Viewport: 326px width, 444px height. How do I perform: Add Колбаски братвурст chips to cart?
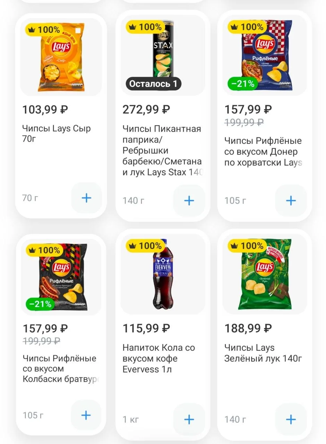[86, 415]
